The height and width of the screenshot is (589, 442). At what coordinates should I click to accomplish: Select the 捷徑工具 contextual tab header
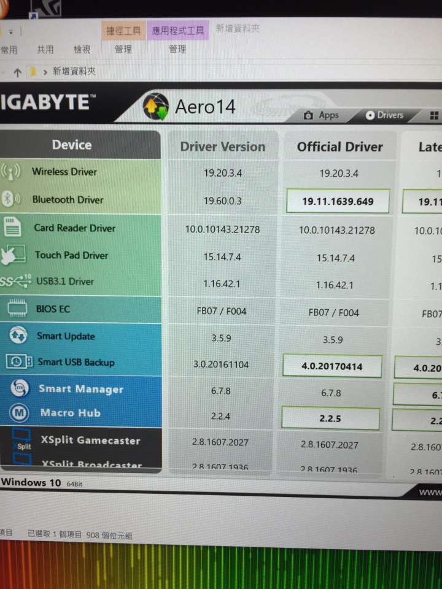click(123, 31)
